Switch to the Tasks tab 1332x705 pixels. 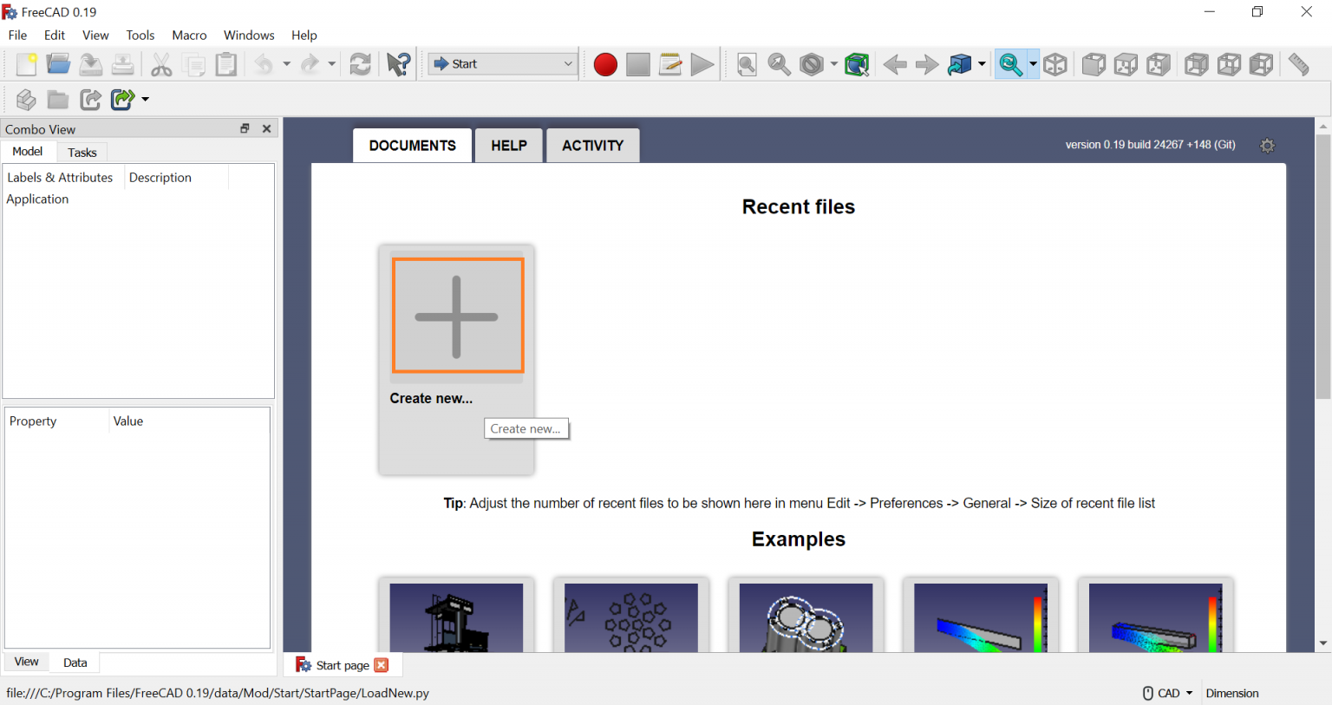click(x=82, y=153)
